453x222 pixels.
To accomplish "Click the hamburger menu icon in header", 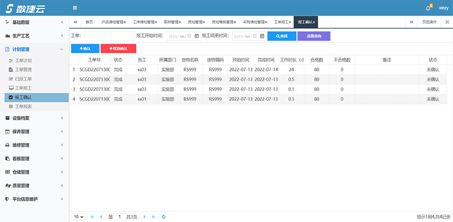I will (x=75, y=8).
